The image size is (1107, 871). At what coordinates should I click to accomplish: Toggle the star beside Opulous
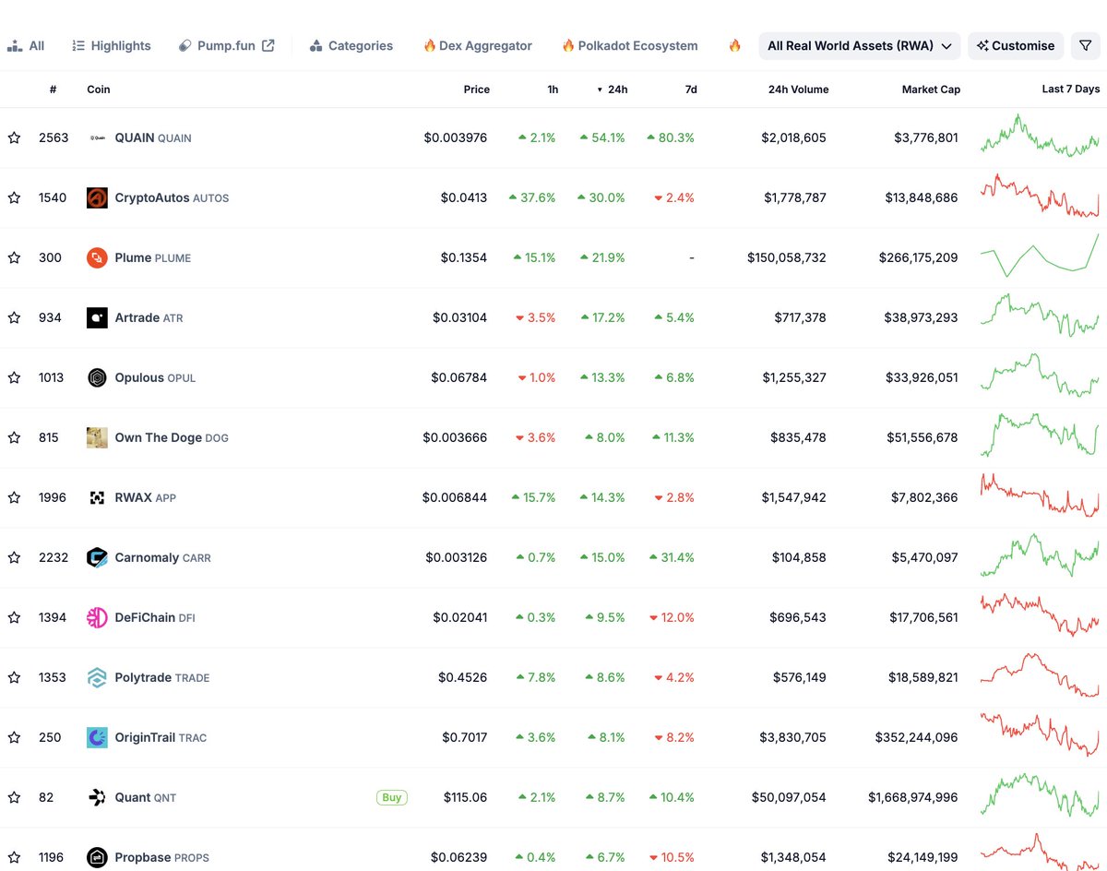[14, 377]
